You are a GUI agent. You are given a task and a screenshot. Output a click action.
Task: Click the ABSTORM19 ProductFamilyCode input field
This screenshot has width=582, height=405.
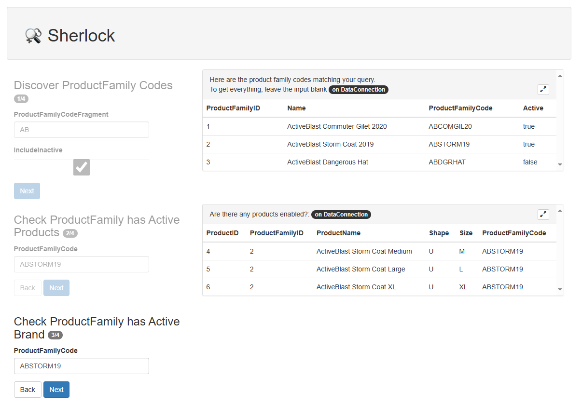(x=81, y=366)
